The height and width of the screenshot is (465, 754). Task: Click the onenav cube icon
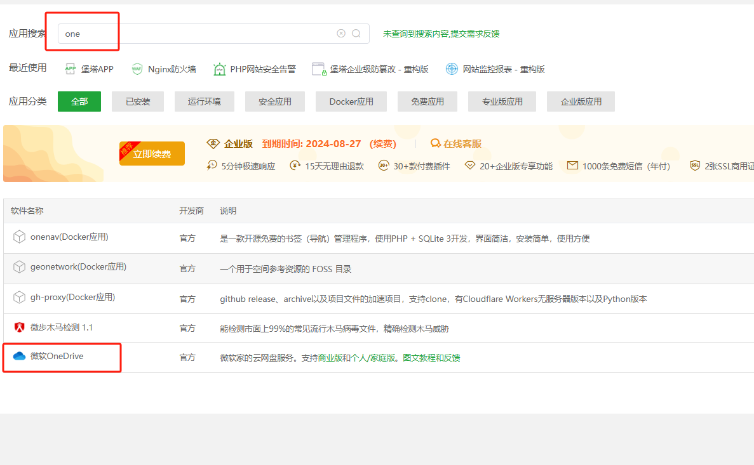[19, 237]
